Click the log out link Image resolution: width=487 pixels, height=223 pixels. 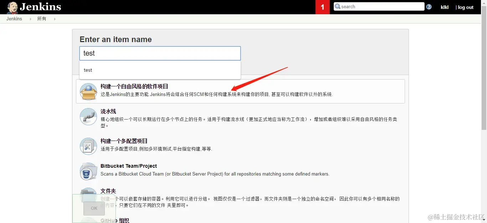pos(466,7)
